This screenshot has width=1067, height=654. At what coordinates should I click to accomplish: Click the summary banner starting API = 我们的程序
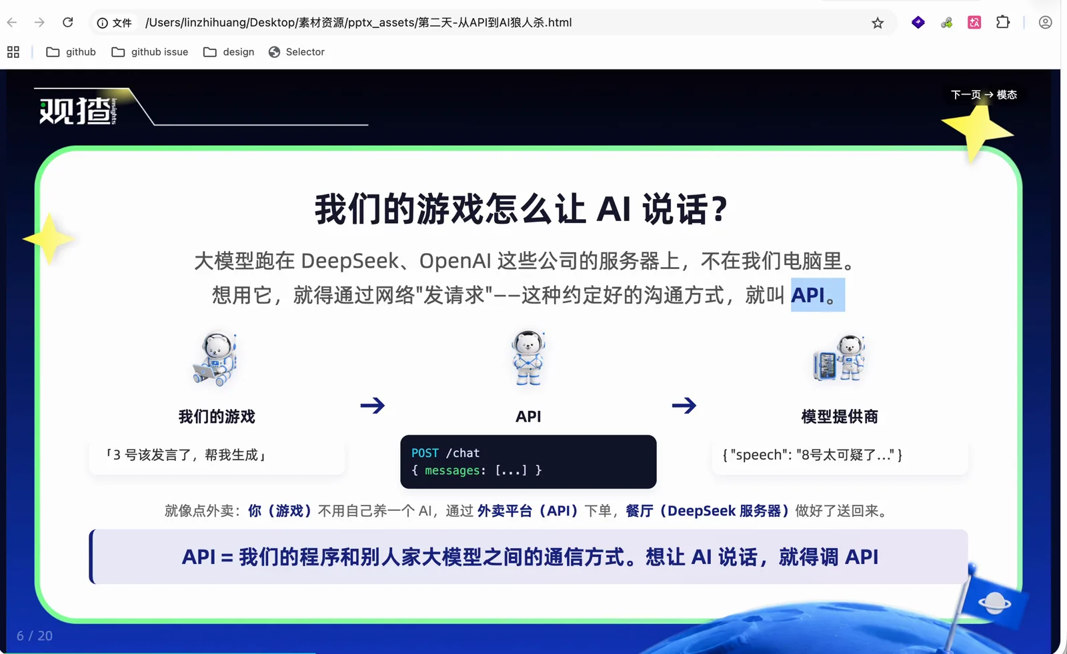pyautogui.click(x=528, y=557)
